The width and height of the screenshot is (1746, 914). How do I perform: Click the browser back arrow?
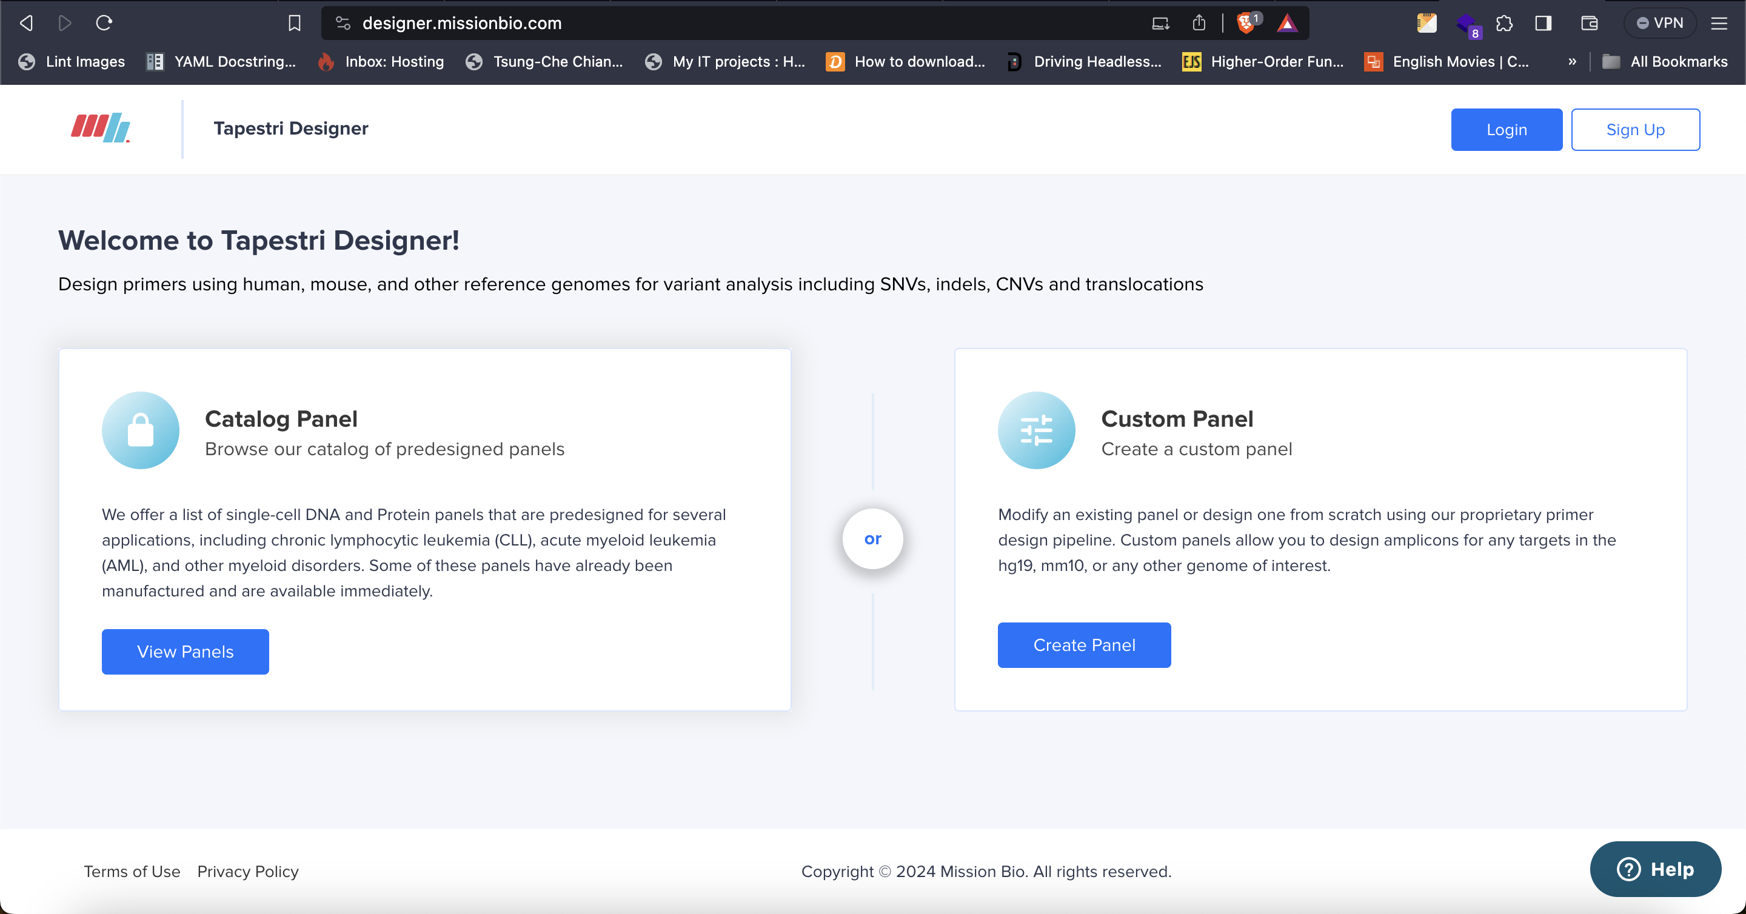coord(25,23)
